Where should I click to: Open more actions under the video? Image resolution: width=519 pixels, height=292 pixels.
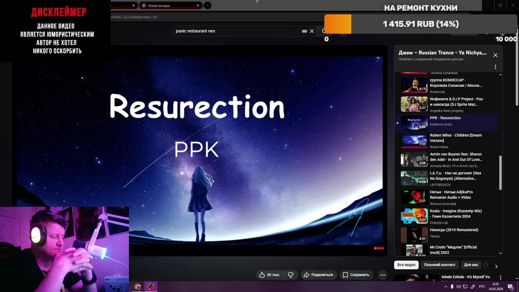pyautogui.click(x=382, y=275)
